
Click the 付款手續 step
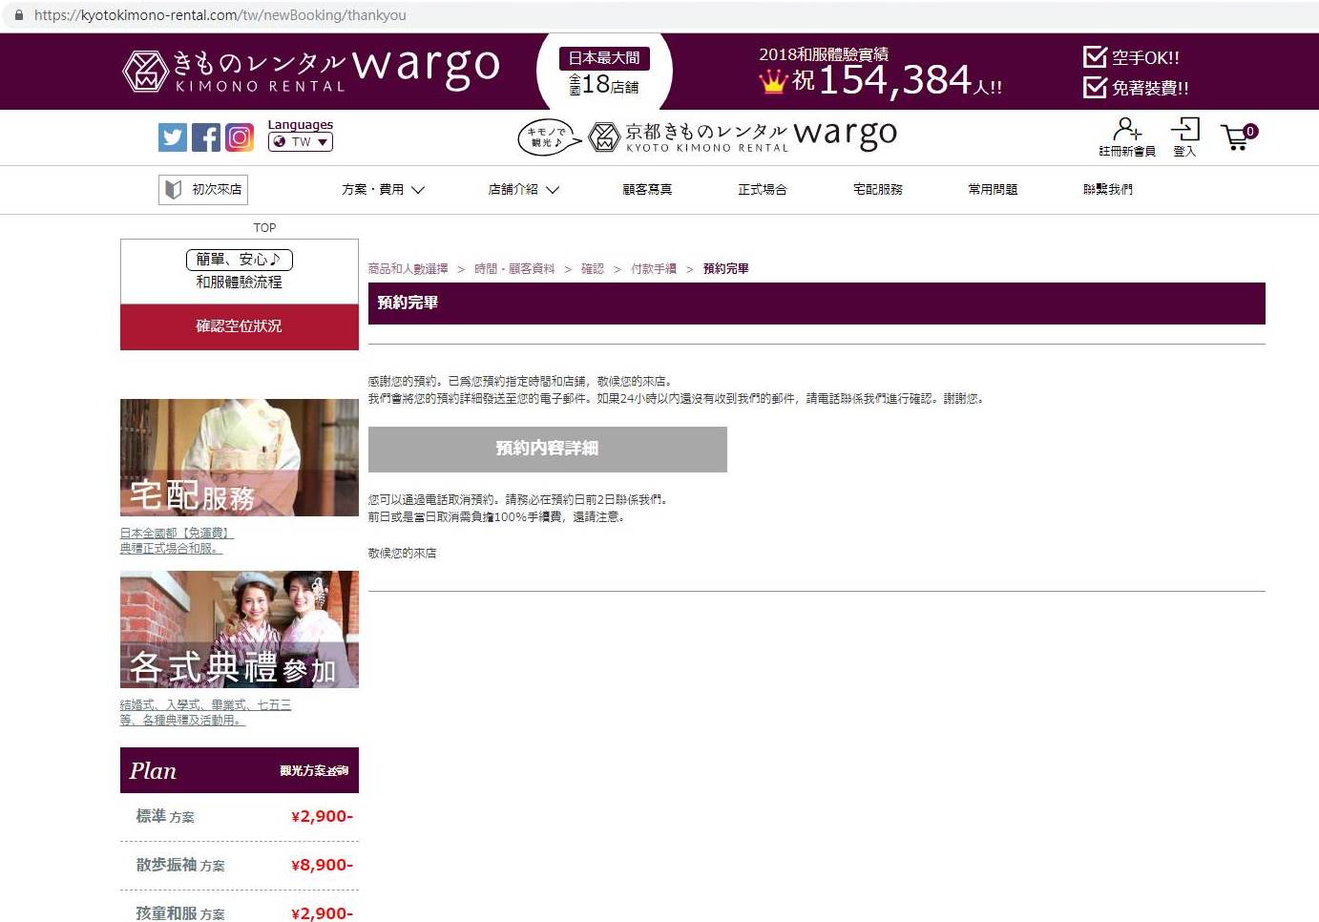click(x=654, y=269)
